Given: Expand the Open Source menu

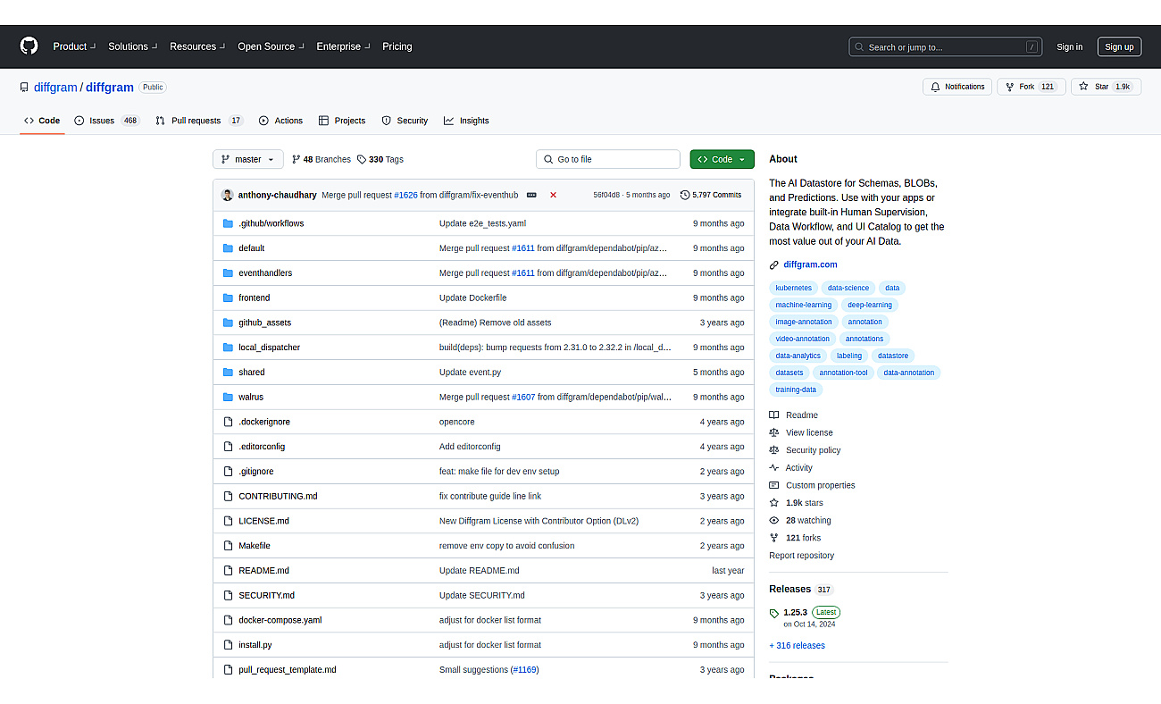Looking at the screenshot, I should 271,46.
